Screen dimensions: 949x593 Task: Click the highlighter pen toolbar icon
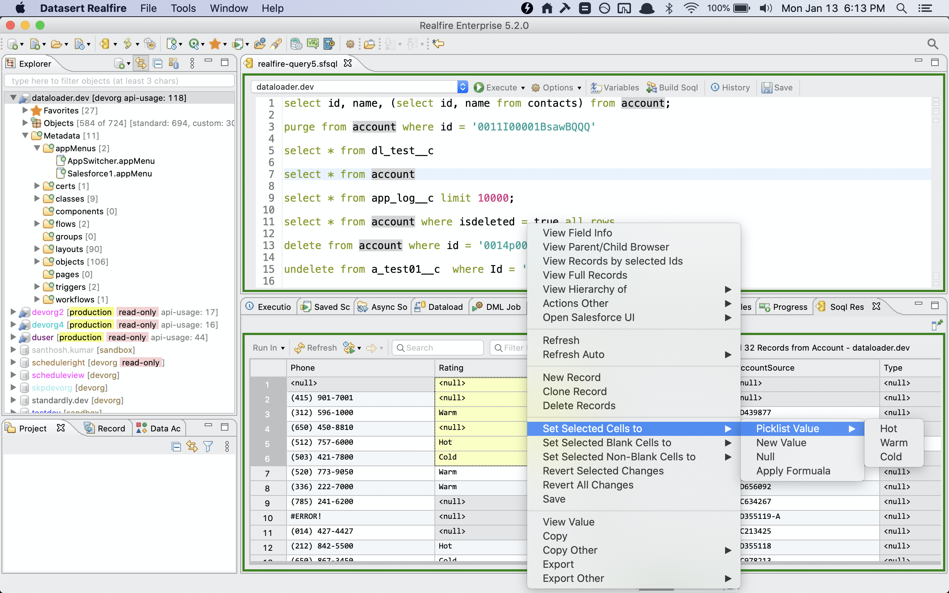276,44
